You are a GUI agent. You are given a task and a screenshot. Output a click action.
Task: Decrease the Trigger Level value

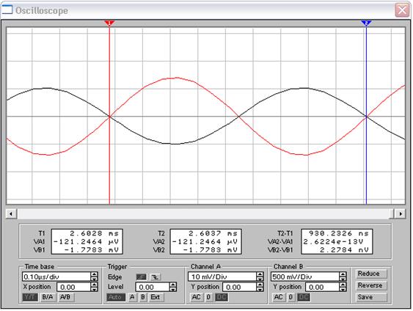point(173,290)
